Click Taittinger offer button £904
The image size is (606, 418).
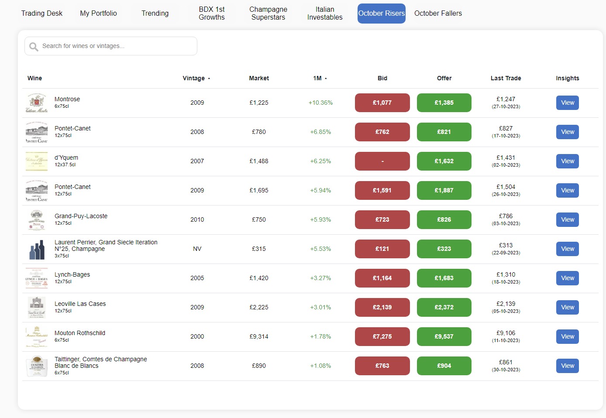(x=444, y=366)
